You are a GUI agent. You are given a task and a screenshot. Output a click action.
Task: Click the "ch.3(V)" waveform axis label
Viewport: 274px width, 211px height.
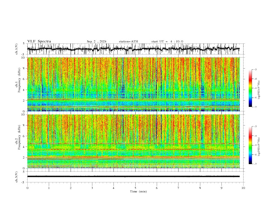pyautogui.click(x=17, y=177)
